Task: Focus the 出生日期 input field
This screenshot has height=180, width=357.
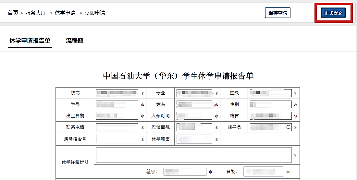Action: (x=117, y=116)
